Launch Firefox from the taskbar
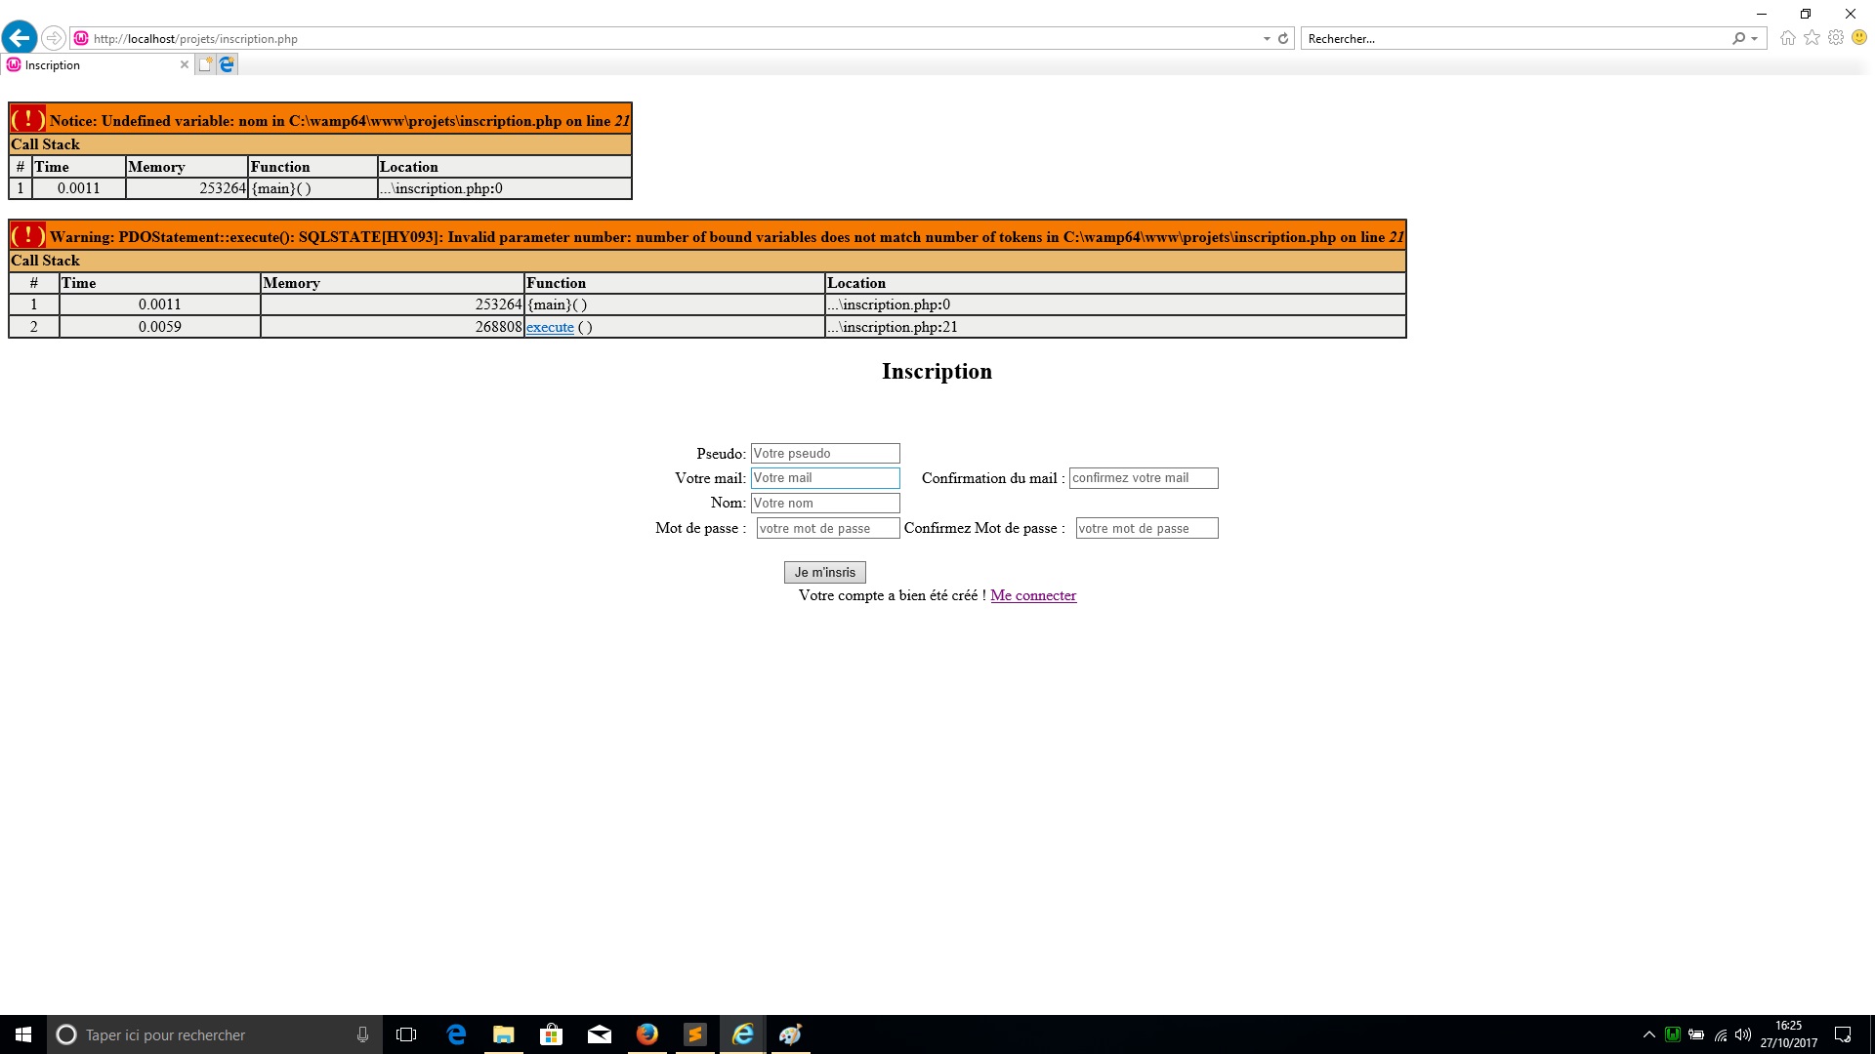The width and height of the screenshot is (1875, 1054). [647, 1034]
